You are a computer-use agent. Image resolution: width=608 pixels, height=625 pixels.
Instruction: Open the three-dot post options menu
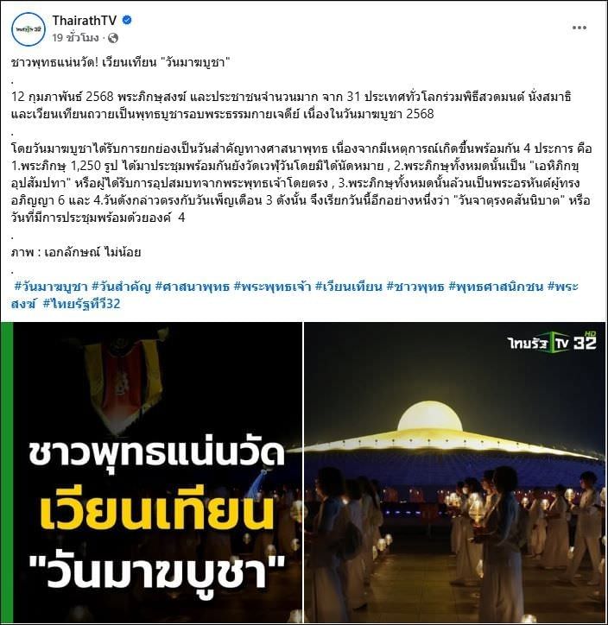tap(579, 28)
